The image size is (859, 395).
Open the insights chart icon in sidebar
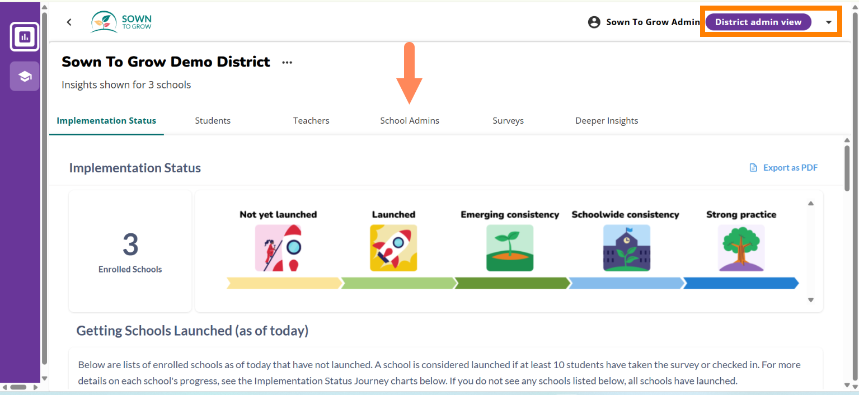click(25, 37)
